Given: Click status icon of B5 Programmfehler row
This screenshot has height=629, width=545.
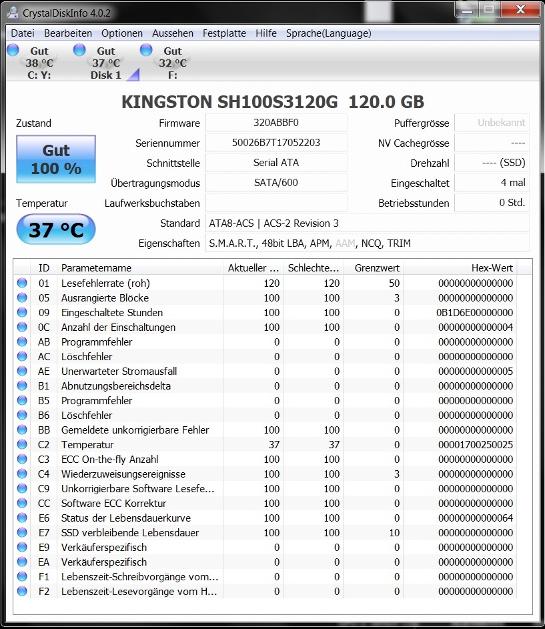Looking at the screenshot, I should (22, 400).
